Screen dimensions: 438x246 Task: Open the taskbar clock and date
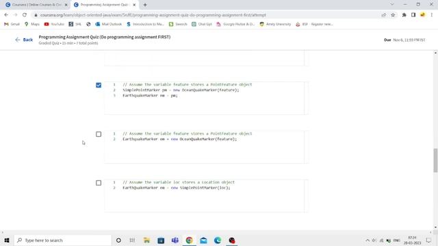[412, 240]
